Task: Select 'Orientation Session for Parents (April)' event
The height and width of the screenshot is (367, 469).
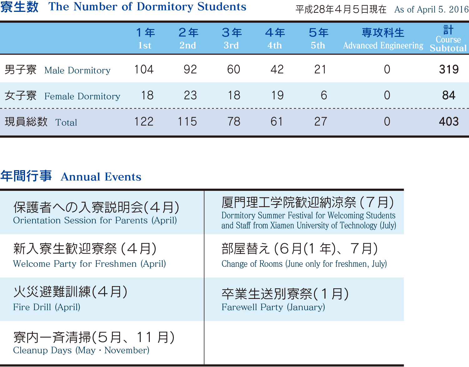Action: pyautogui.click(x=95, y=221)
